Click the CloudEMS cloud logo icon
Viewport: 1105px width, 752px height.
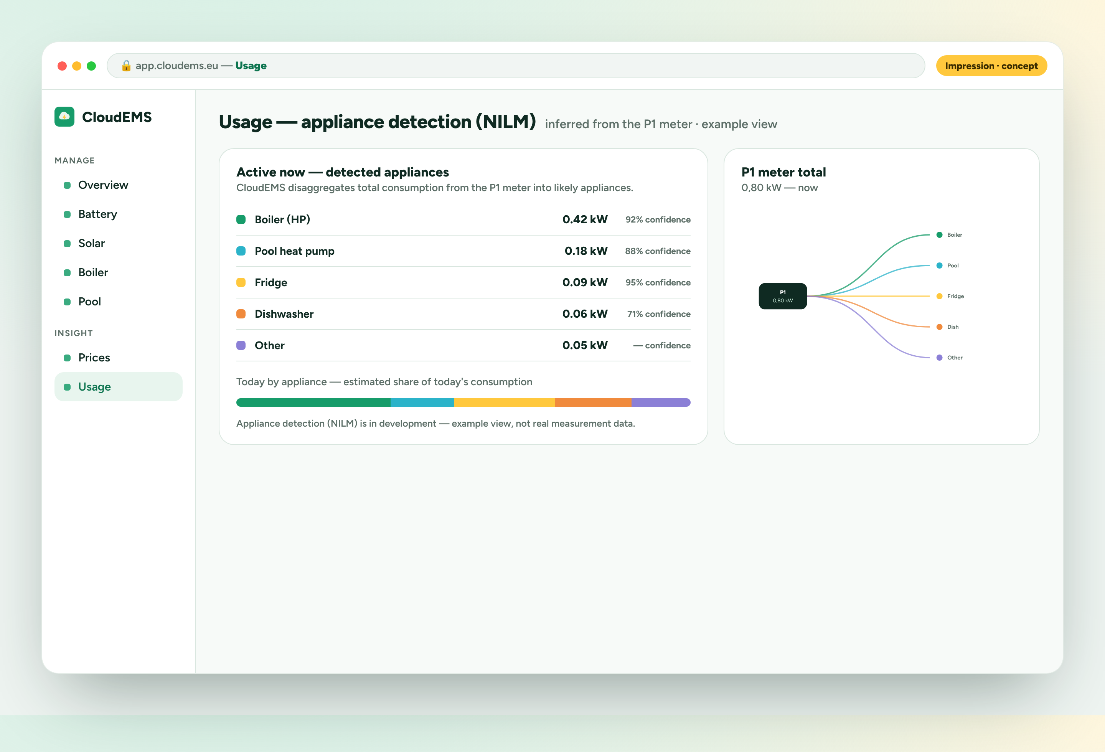[64, 117]
